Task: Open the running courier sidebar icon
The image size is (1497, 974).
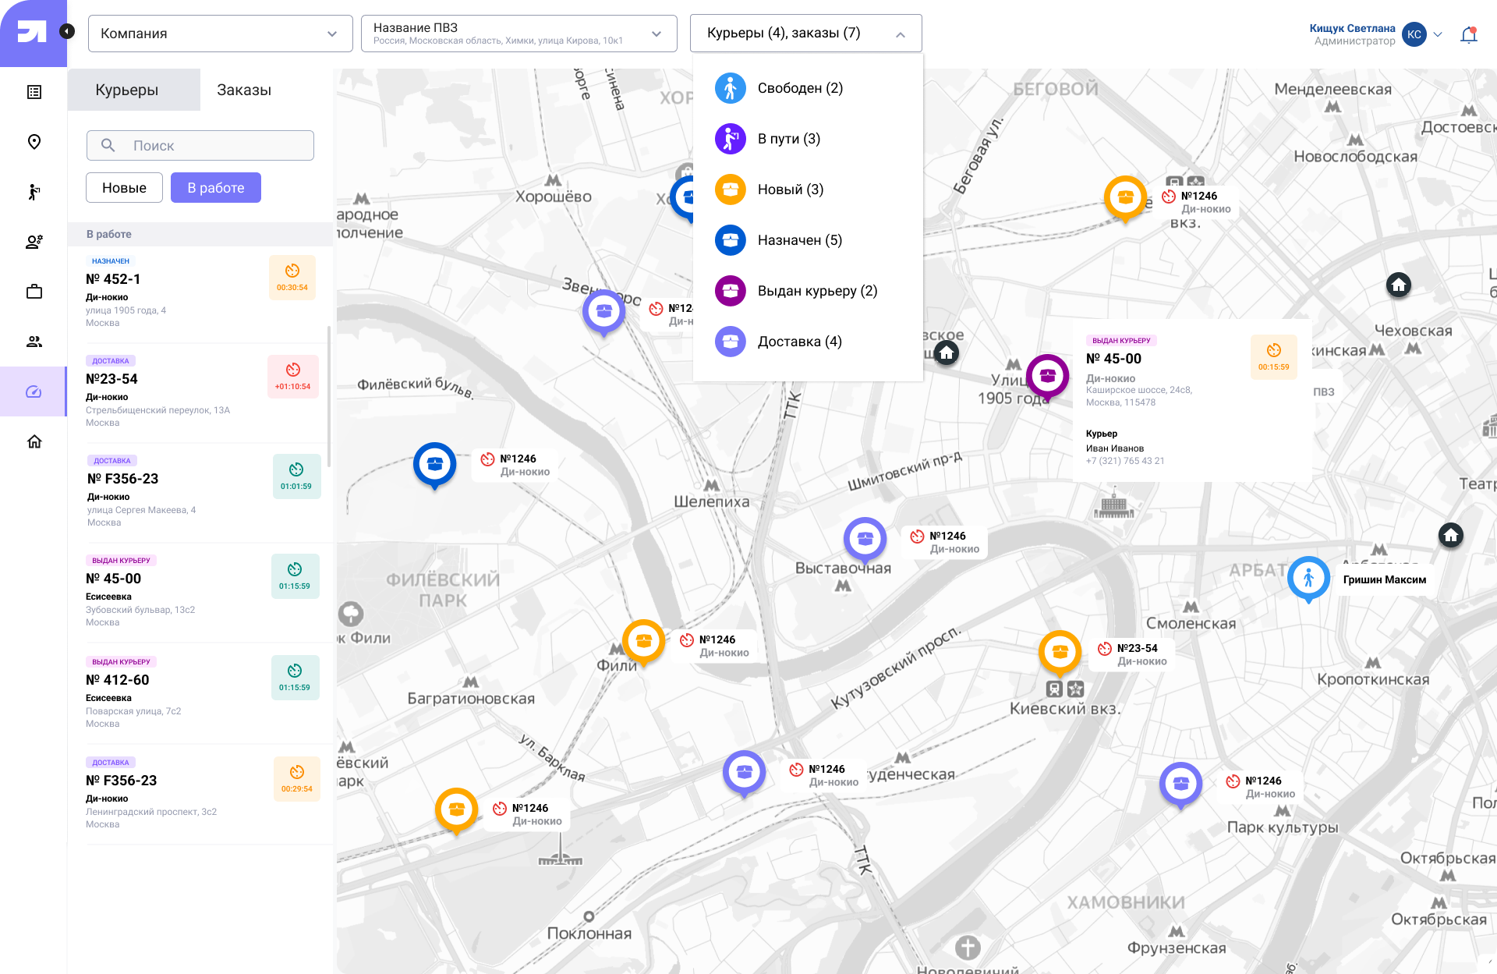Action: [34, 192]
